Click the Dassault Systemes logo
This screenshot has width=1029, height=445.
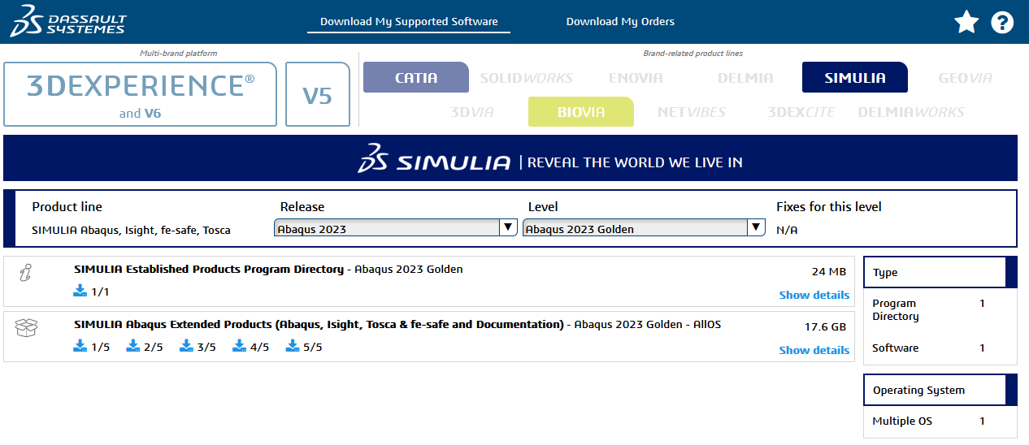68,21
